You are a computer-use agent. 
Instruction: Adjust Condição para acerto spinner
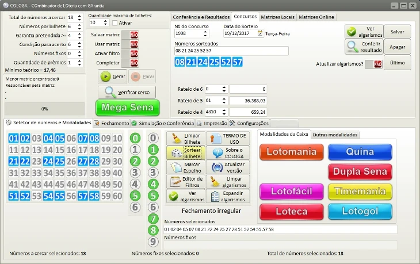coord(79,44)
